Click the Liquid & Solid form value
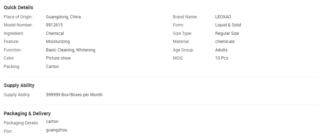The height and width of the screenshot is (136, 319). (x=228, y=25)
